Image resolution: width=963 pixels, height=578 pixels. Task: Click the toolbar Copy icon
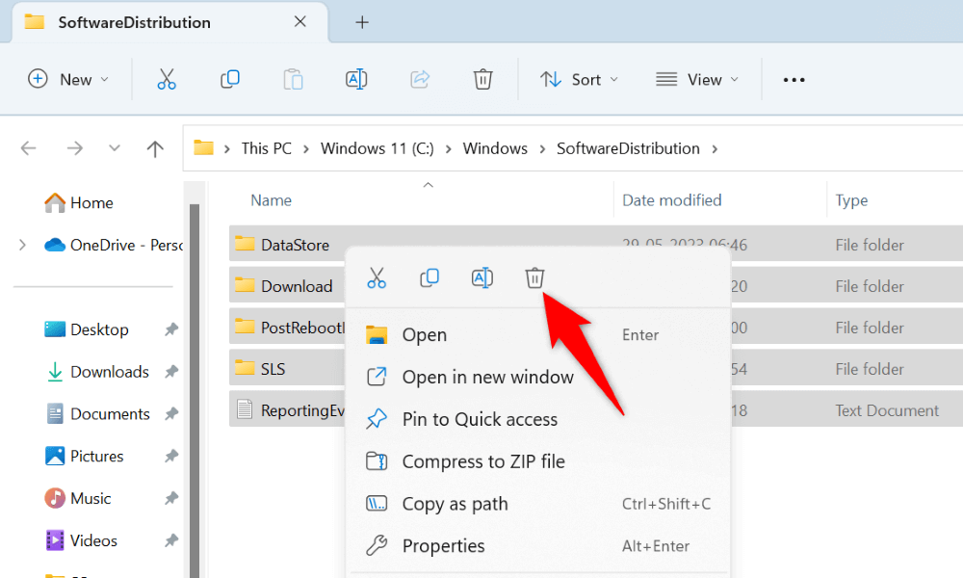click(x=230, y=80)
